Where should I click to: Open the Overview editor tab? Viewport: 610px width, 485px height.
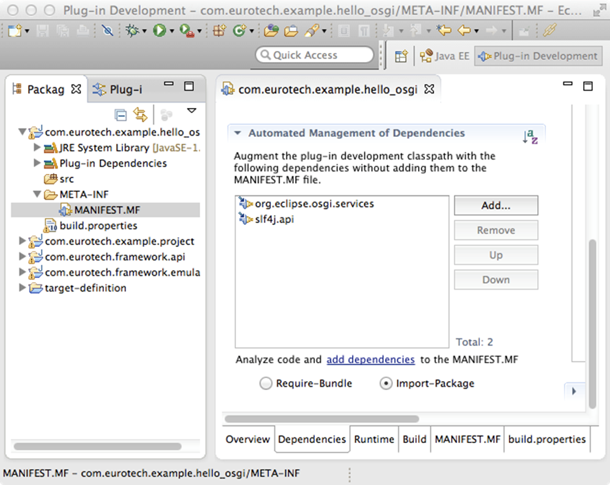[248, 440]
